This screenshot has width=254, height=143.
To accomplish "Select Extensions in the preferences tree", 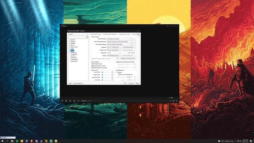I will (x=73, y=52).
